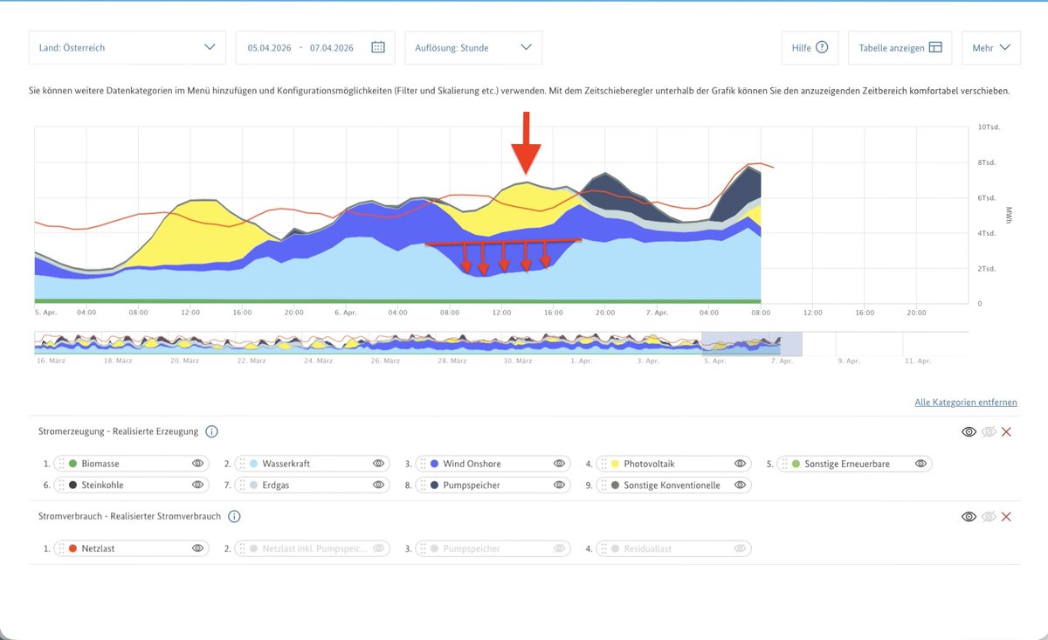Viewport: 1048px width, 640px height.
Task: Grab the drag handle of Wasserkraft chip
Action: (x=242, y=464)
